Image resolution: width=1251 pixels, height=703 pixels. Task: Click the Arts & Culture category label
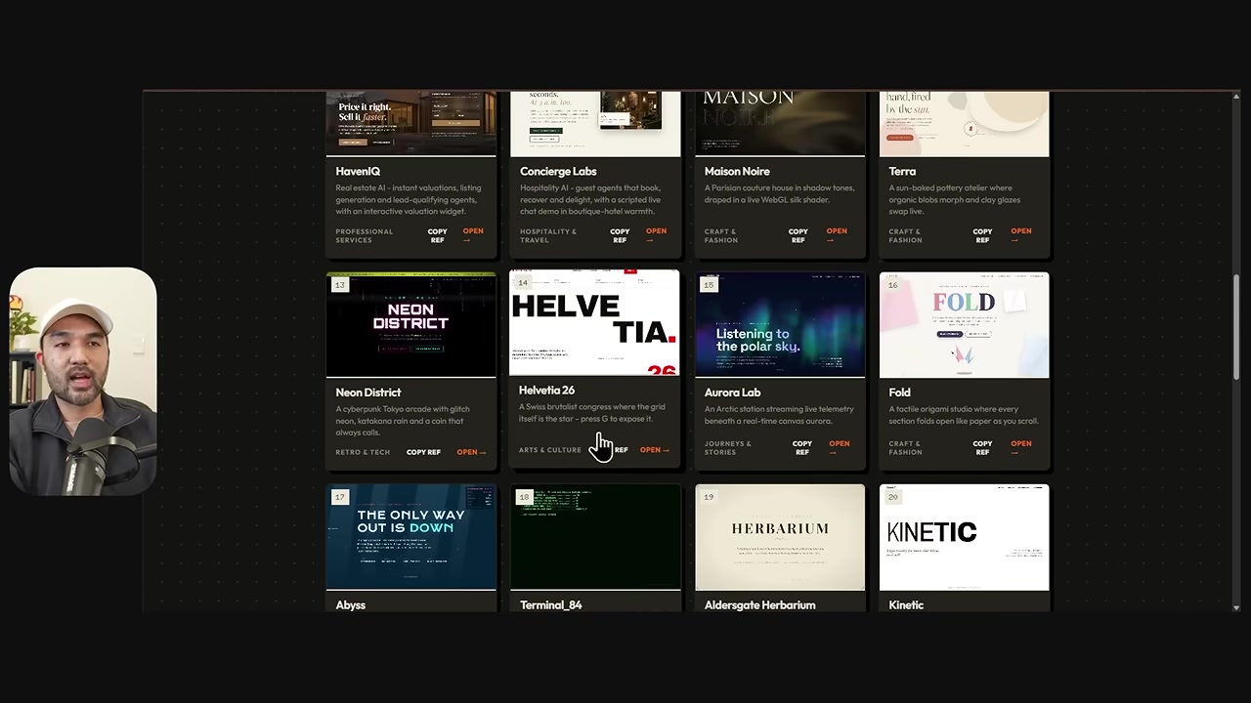(x=549, y=450)
